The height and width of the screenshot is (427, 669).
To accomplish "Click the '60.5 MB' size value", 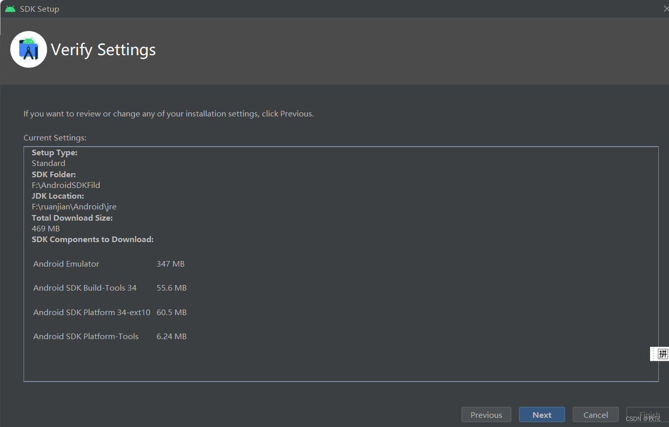I will 171,312.
